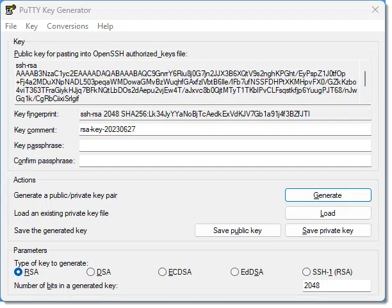
Task: Click the Confirm passphrase field
Action: tap(225, 161)
